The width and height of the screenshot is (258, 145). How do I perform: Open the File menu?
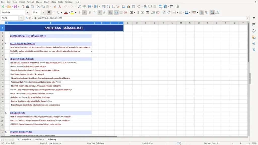3,2
